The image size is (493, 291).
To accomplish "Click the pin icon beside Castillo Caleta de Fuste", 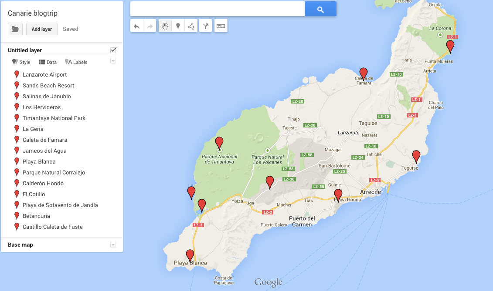I will (17, 227).
